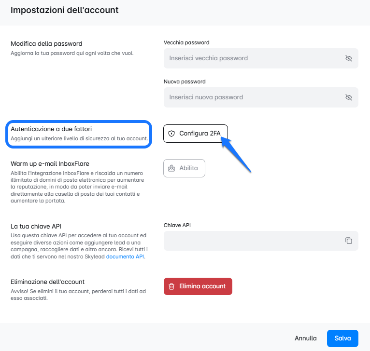Viewport: 370px width, 351px height.
Task: Show the old password via eye icon
Action: (x=349, y=58)
